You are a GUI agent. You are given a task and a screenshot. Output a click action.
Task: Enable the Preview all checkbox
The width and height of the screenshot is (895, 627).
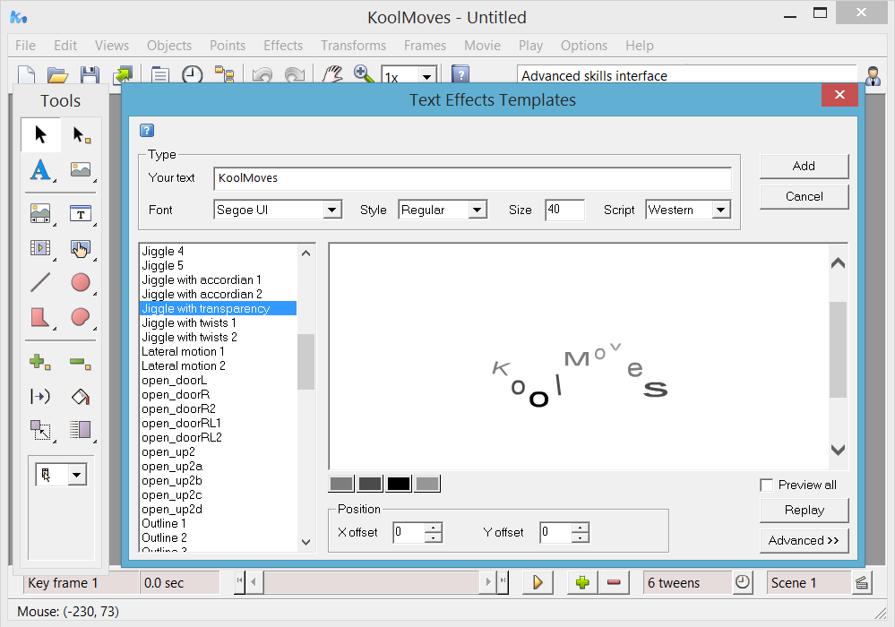pos(767,485)
